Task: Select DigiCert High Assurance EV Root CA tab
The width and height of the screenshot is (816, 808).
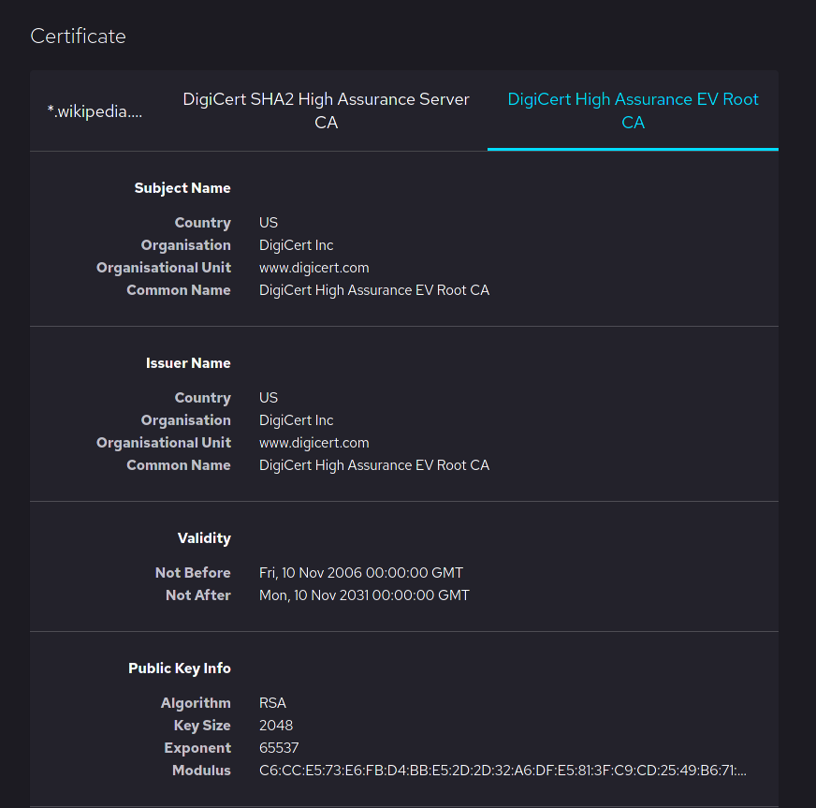Action: point(633,110)
